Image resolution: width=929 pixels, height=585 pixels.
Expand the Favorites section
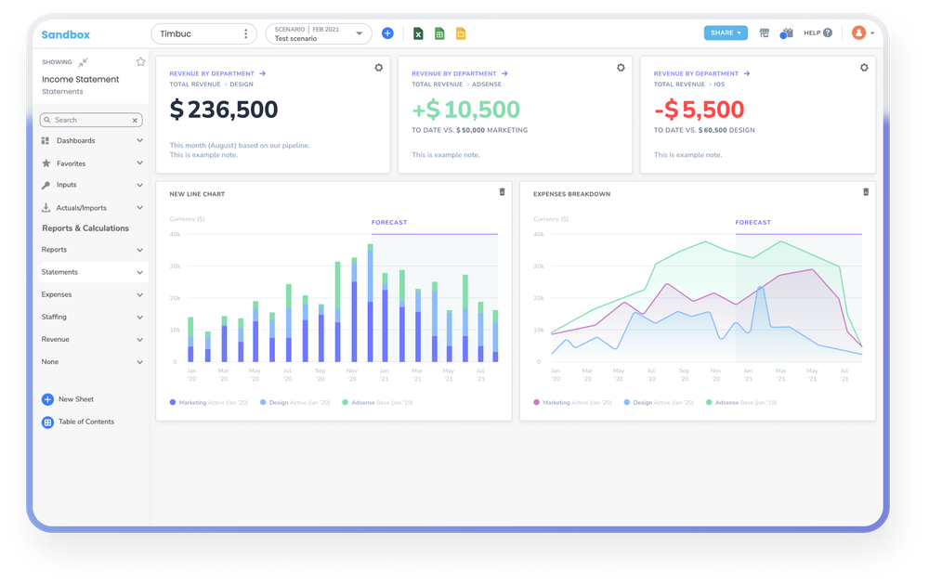point(140,162)
